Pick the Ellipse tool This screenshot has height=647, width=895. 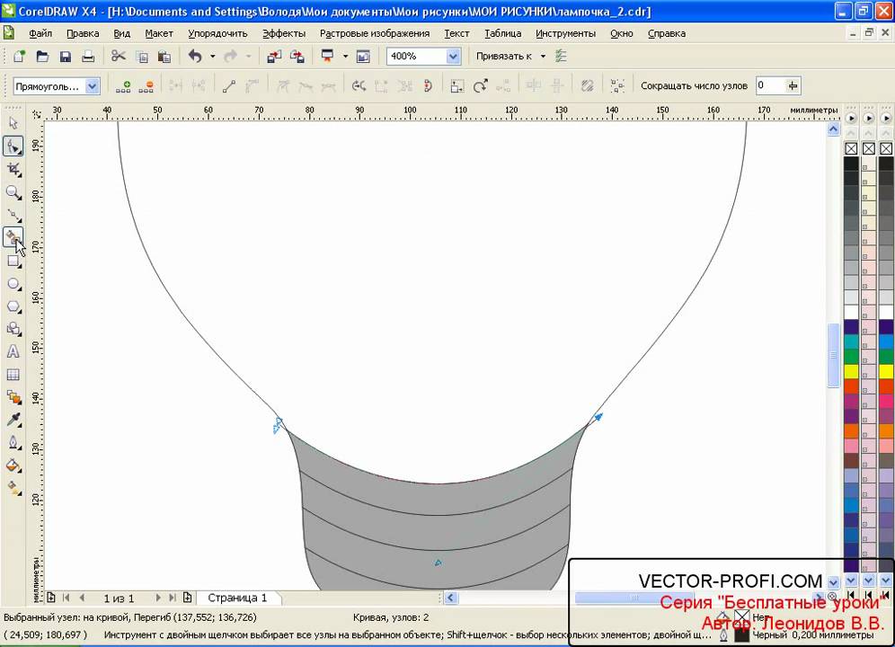pos(13,284)
